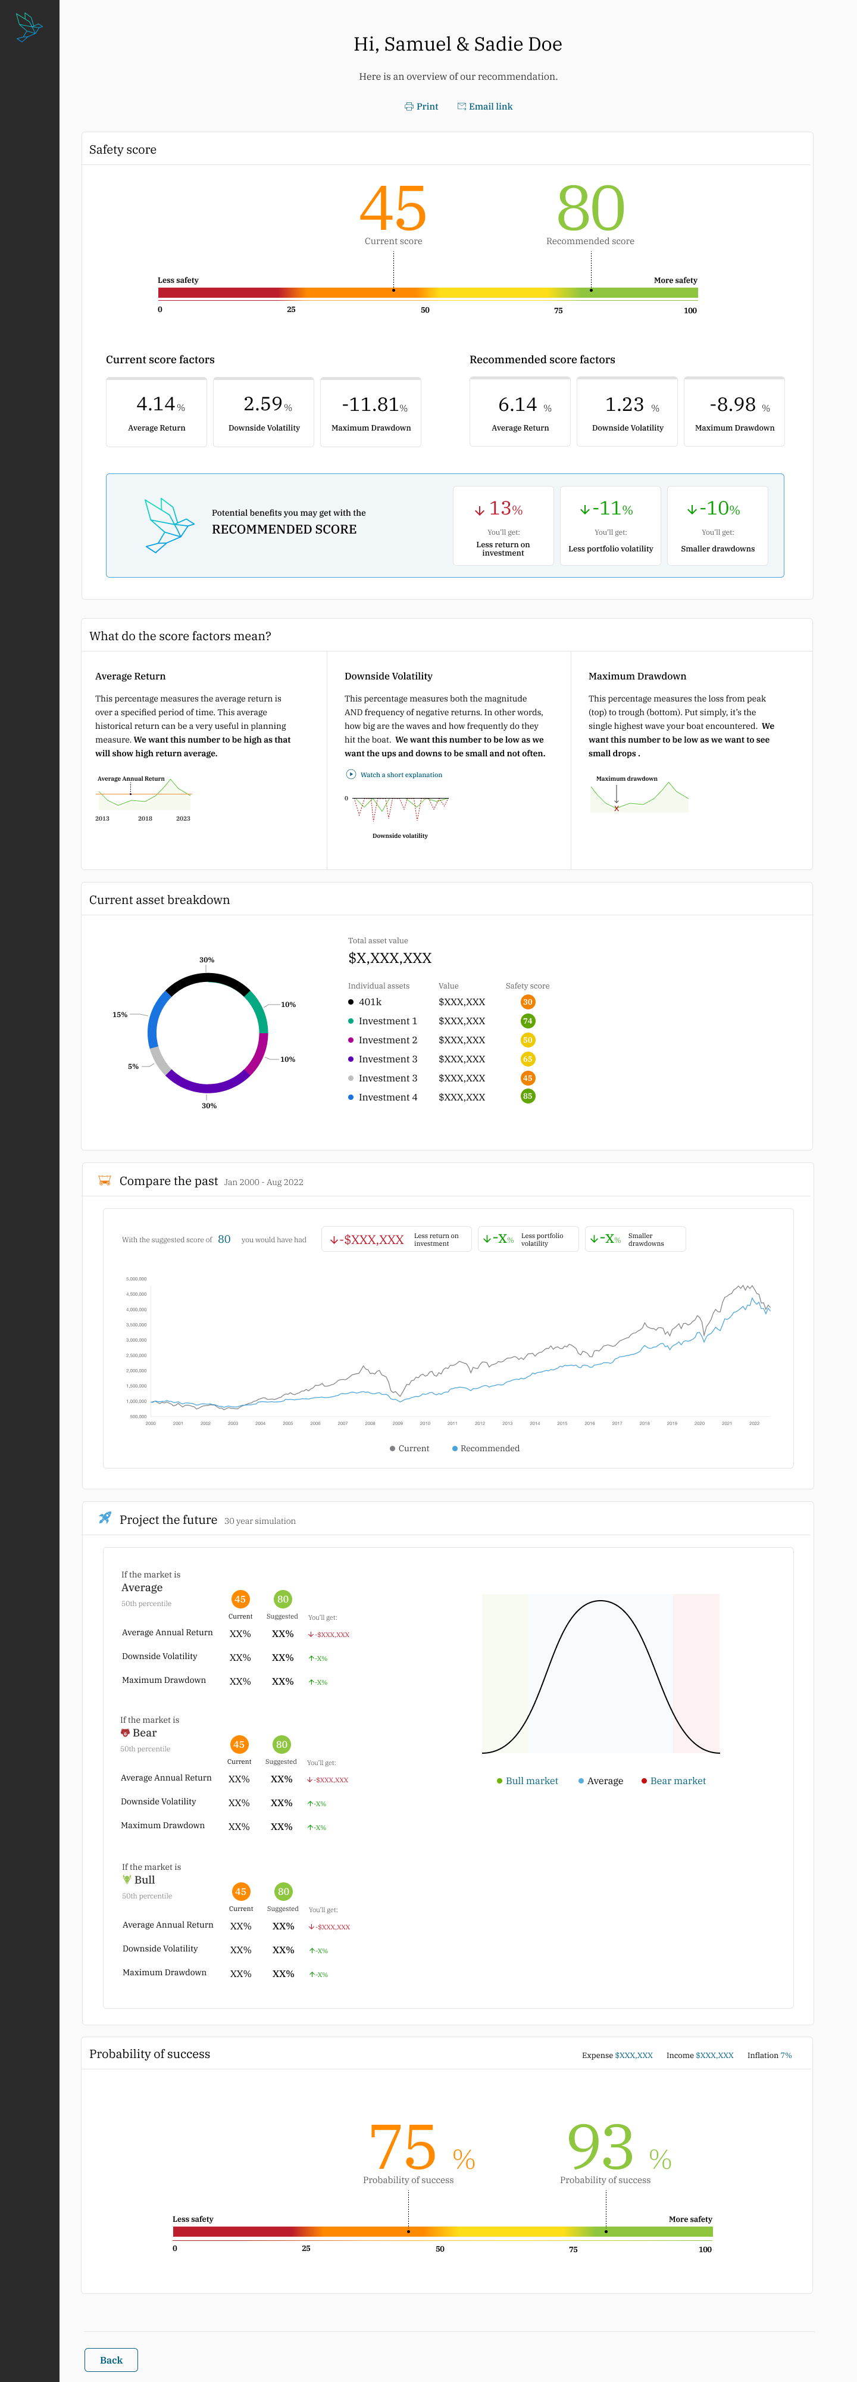857x2382 pixels.
Task: Click the orange 45 badge in the Bull scenario
Action: pos(241,1892)
